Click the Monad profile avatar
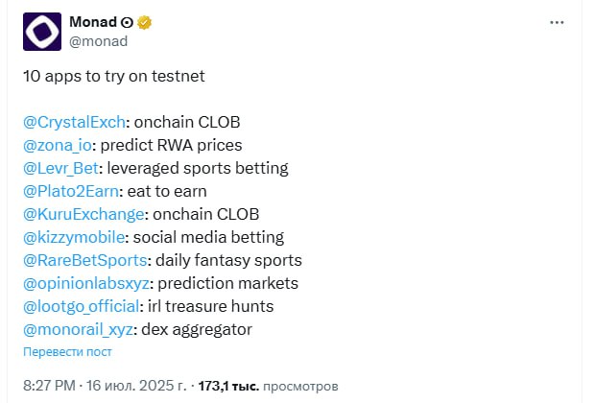This screenshot has width=595, height=403. pos(42,32)
